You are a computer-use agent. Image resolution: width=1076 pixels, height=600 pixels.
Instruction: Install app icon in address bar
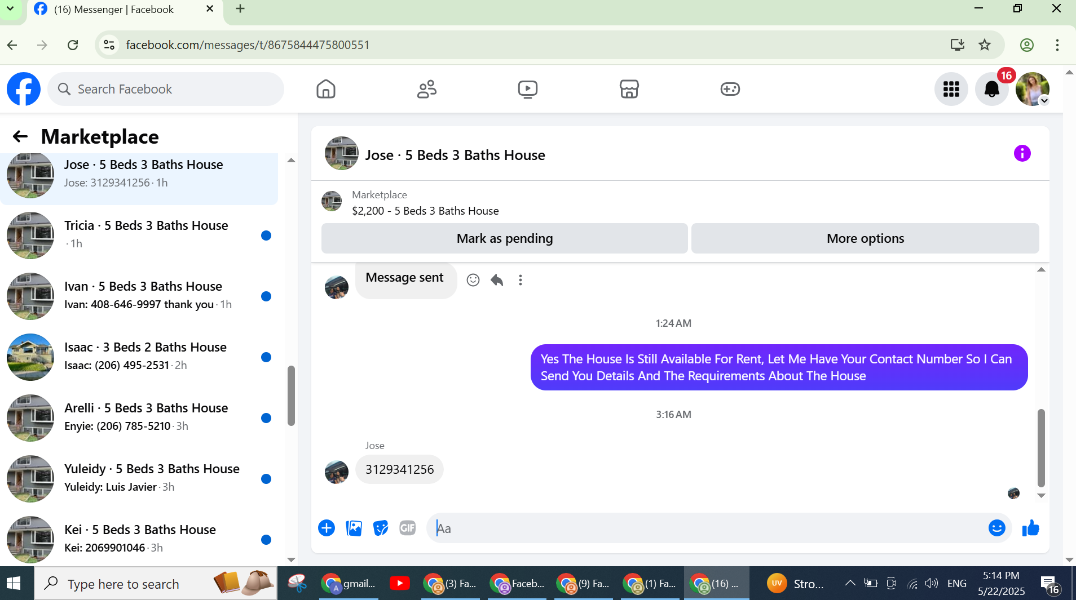click(957, 45)
